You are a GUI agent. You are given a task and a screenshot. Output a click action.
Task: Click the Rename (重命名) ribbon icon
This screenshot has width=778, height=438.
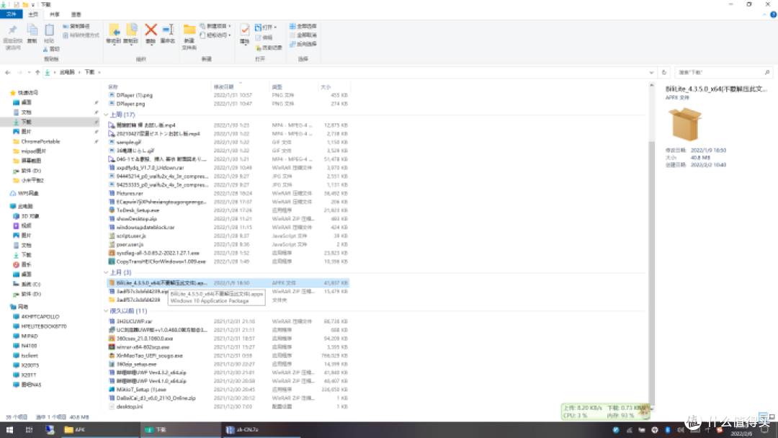click(168, 32)
